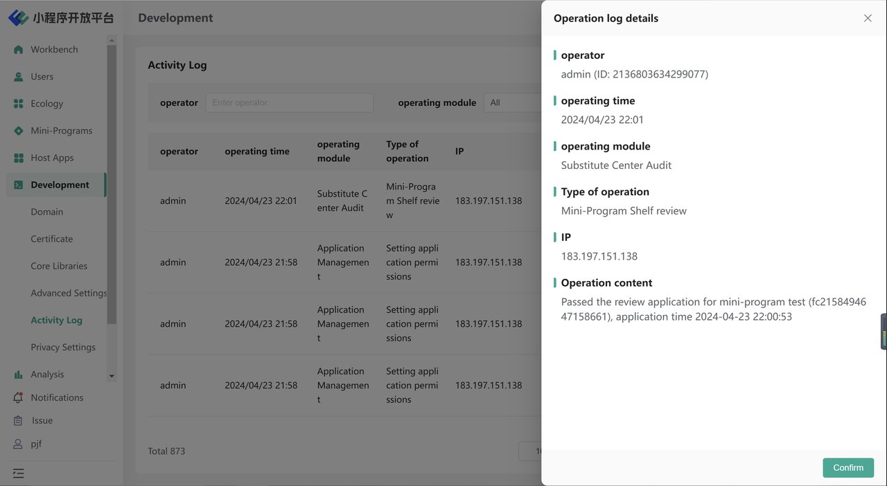
Task: Click the platform logo icon
Action: (x=19, y=17)
